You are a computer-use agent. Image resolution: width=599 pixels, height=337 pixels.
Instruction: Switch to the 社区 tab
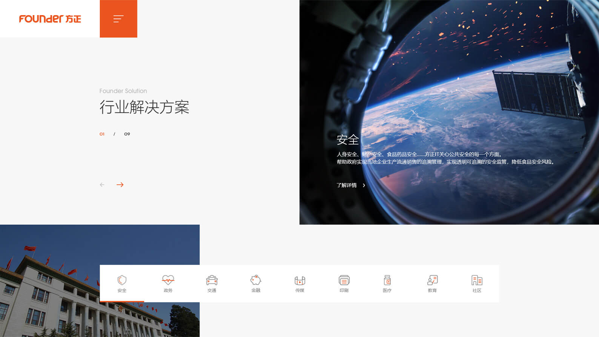click(x=477, y=283)
